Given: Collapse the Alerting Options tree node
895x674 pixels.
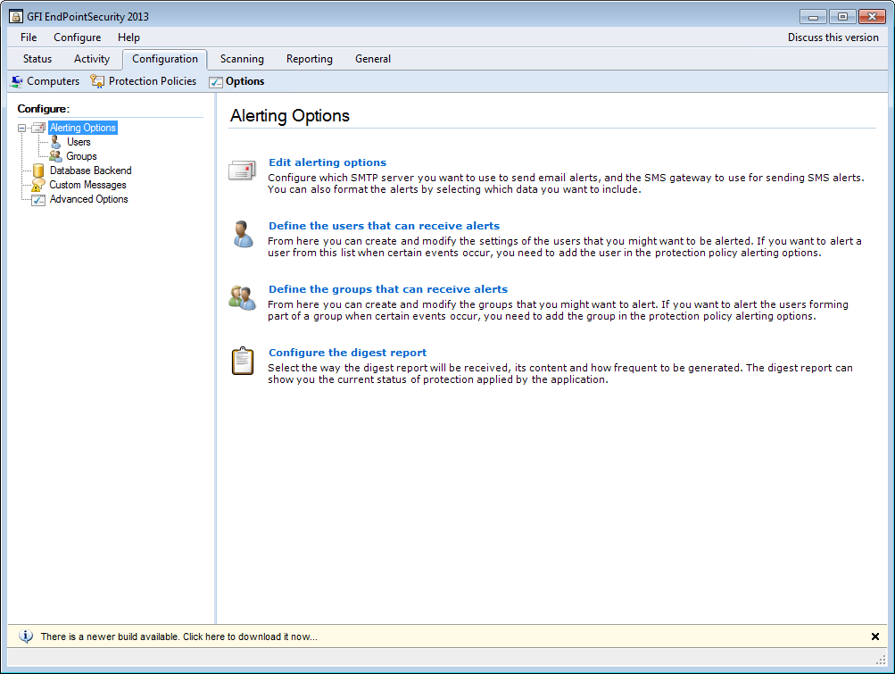Looking at the screenshot, I should (x=22, y=129).
